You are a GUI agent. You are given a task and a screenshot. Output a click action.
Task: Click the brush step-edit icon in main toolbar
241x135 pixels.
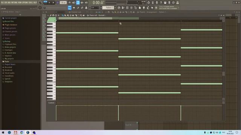pyautogui.click(x=78, y=7)
